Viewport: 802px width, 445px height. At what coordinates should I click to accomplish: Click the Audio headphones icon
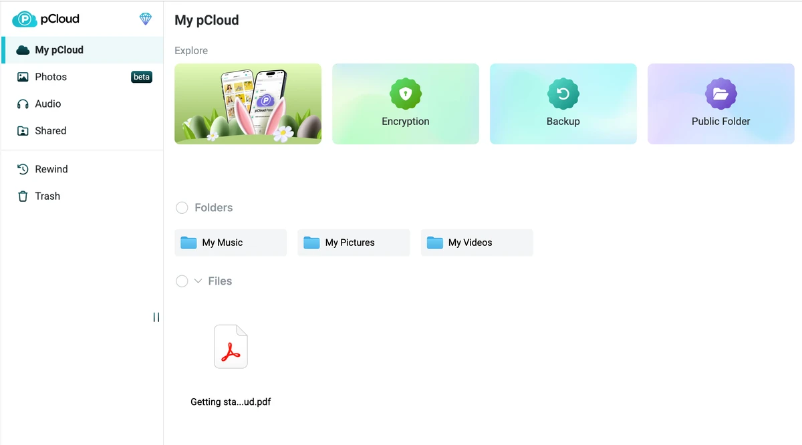(23, 104)
